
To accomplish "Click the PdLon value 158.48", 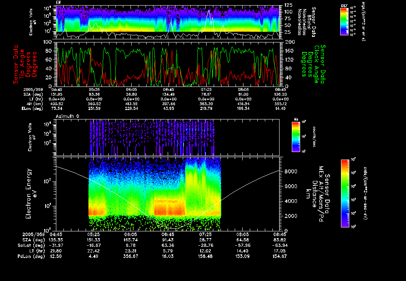I will [205, 256].
